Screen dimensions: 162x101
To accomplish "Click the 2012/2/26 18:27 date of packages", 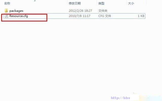I will pos(80,11).
